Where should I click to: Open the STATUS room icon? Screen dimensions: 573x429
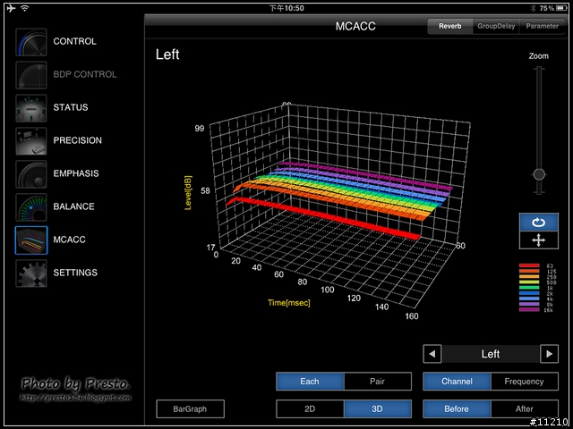31,108
